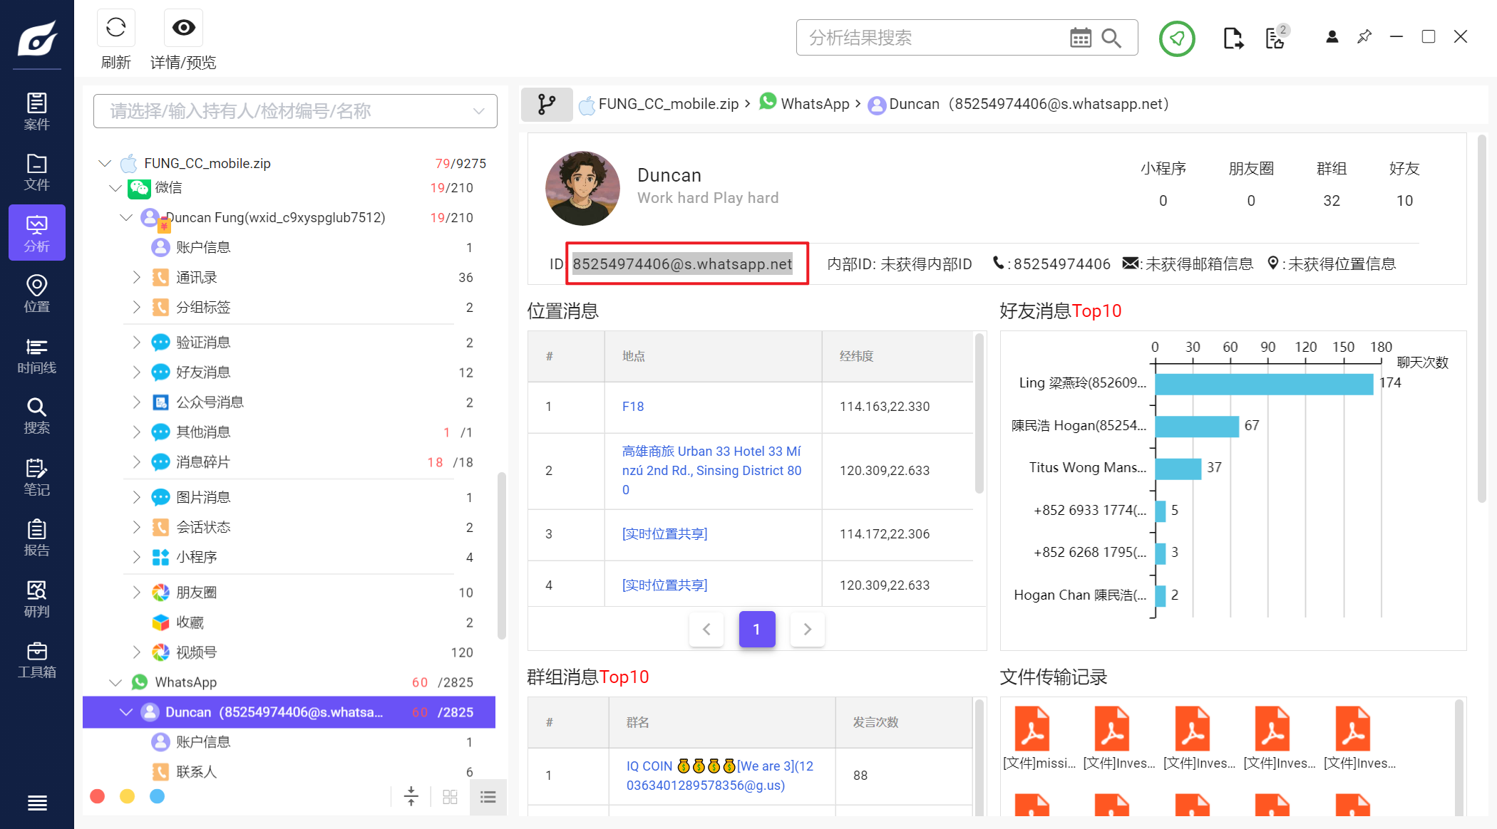Expand the 通讯录 tree node
1497x829 pixels.
(x=136, y=278)
